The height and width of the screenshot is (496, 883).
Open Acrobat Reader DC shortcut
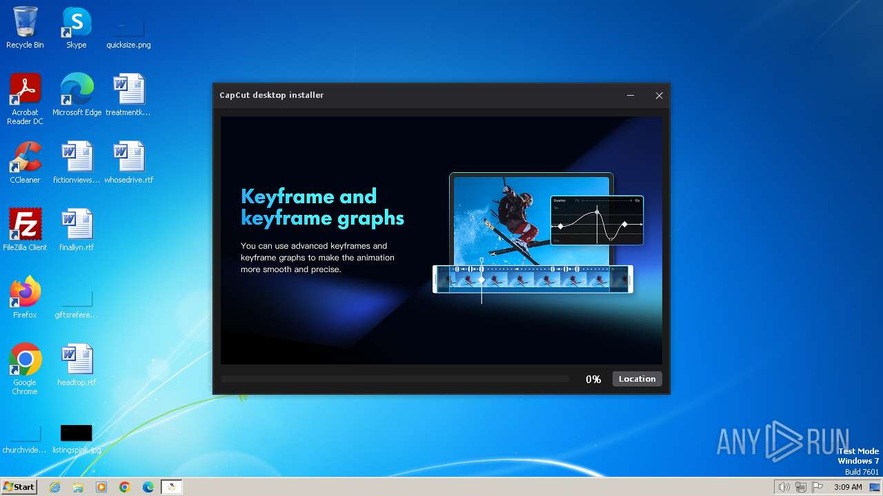pyautogui.click(x=25, y=99)
